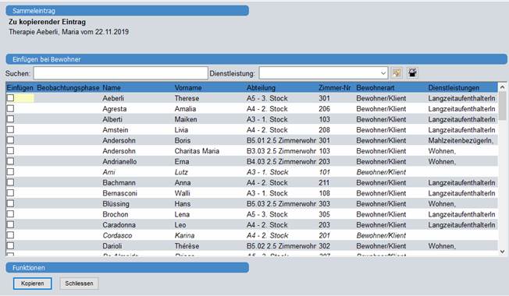
Task: Click the scrollbar up arrow in resident list
Action: pos(502,87)
